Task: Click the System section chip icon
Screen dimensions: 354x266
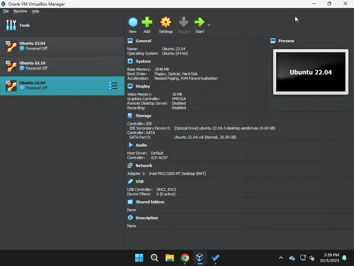Action: click(x=130, y=61)
